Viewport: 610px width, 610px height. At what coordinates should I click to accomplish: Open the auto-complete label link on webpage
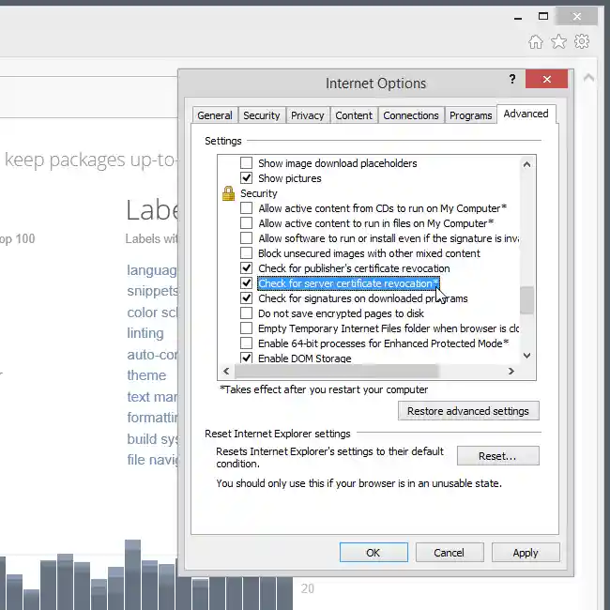[x=152, y=355]
